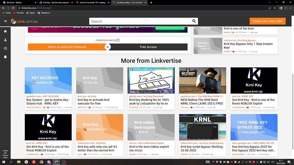Open the YouTube bookmark

pos(18,13)
